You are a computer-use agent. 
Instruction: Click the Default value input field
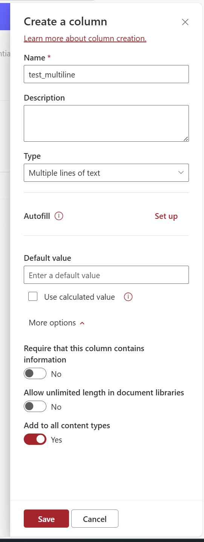[106, 275]
